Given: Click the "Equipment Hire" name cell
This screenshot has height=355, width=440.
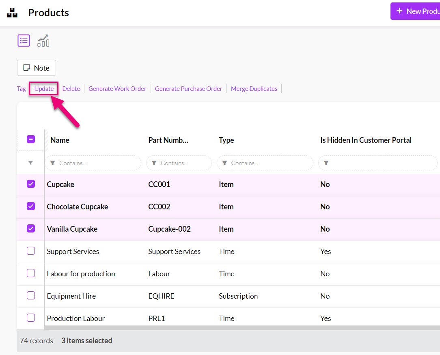Looking at the screenshot, I should pyautogui.click(x=71, y=296).
